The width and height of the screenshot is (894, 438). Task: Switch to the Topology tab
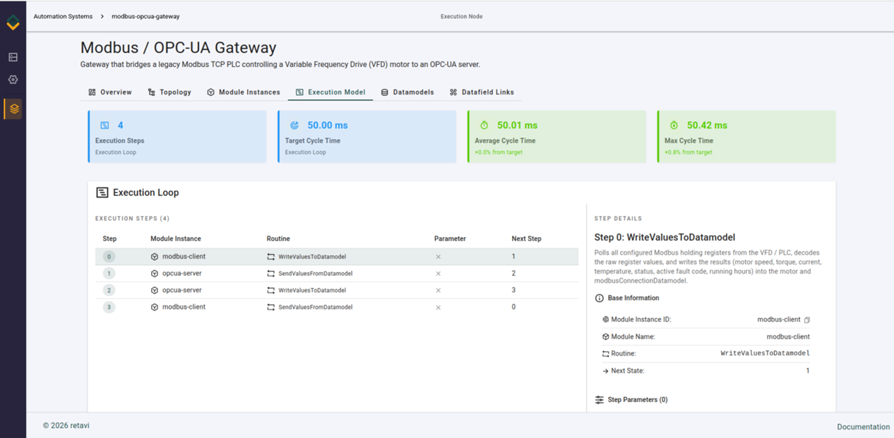coord(169,92)
